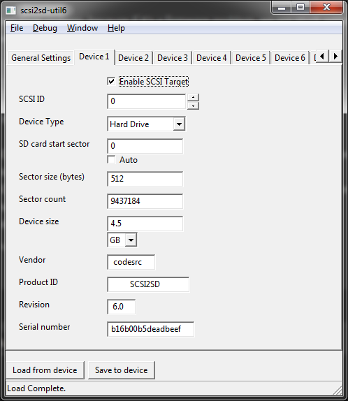The height and width of the screenshot is (401, 348).
Task: Open the Device Type dropdown
Action: click(179, 124)
